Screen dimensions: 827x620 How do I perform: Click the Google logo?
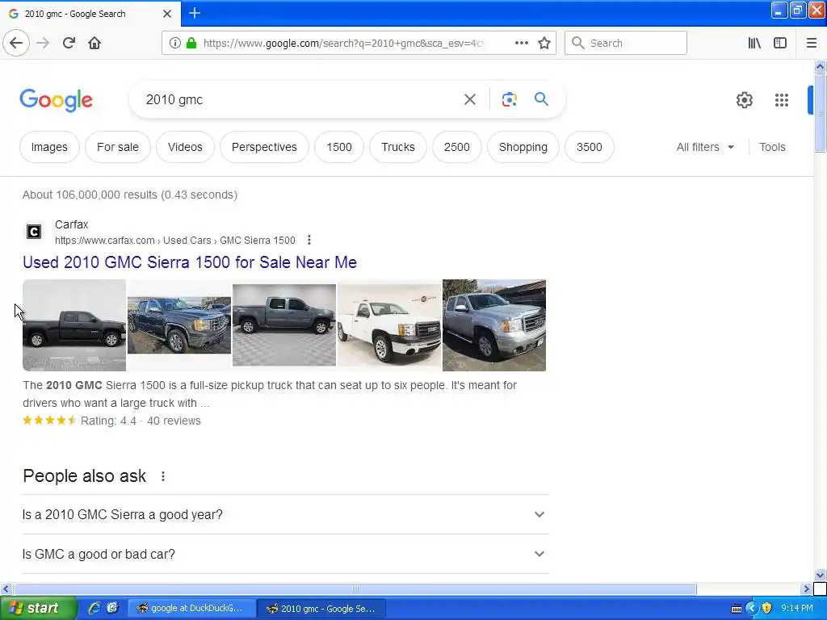[57, 100]
